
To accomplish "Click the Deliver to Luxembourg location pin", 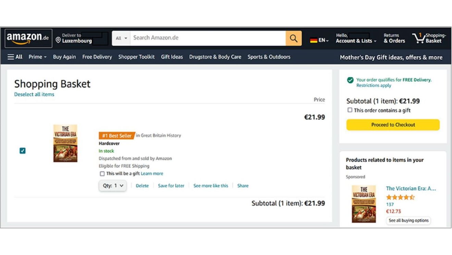I will tap(58, 40).
